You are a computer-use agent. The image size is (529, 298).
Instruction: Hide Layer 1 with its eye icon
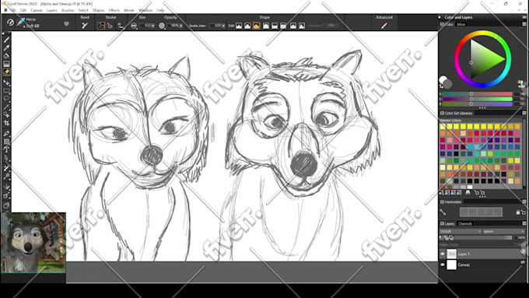point(443,254)
